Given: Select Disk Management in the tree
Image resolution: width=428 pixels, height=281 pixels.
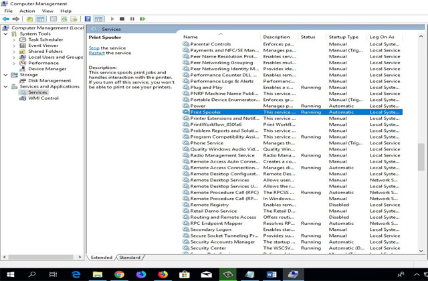Looking at the screenshot, I should tap(49, 80).
